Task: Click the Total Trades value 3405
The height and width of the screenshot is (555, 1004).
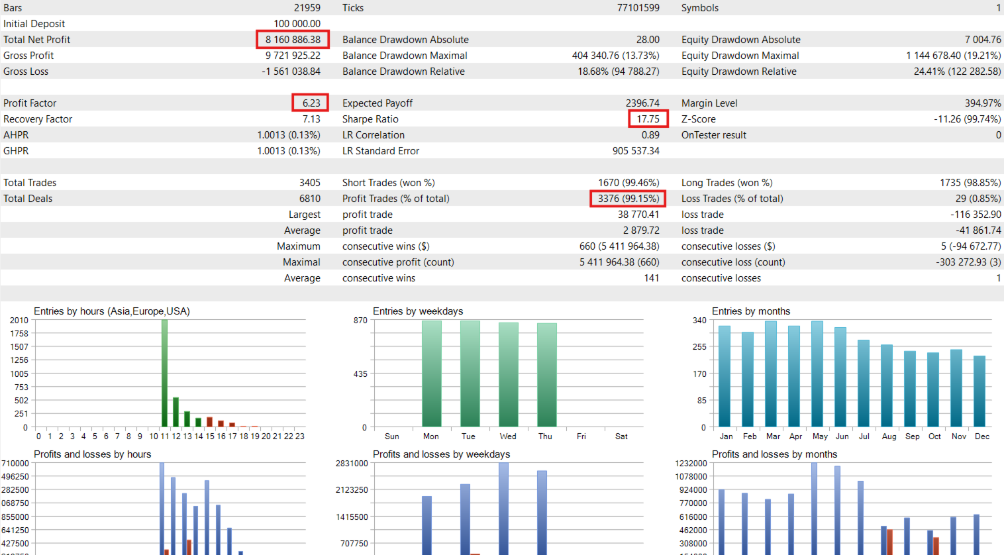Action: coord(310,183)
